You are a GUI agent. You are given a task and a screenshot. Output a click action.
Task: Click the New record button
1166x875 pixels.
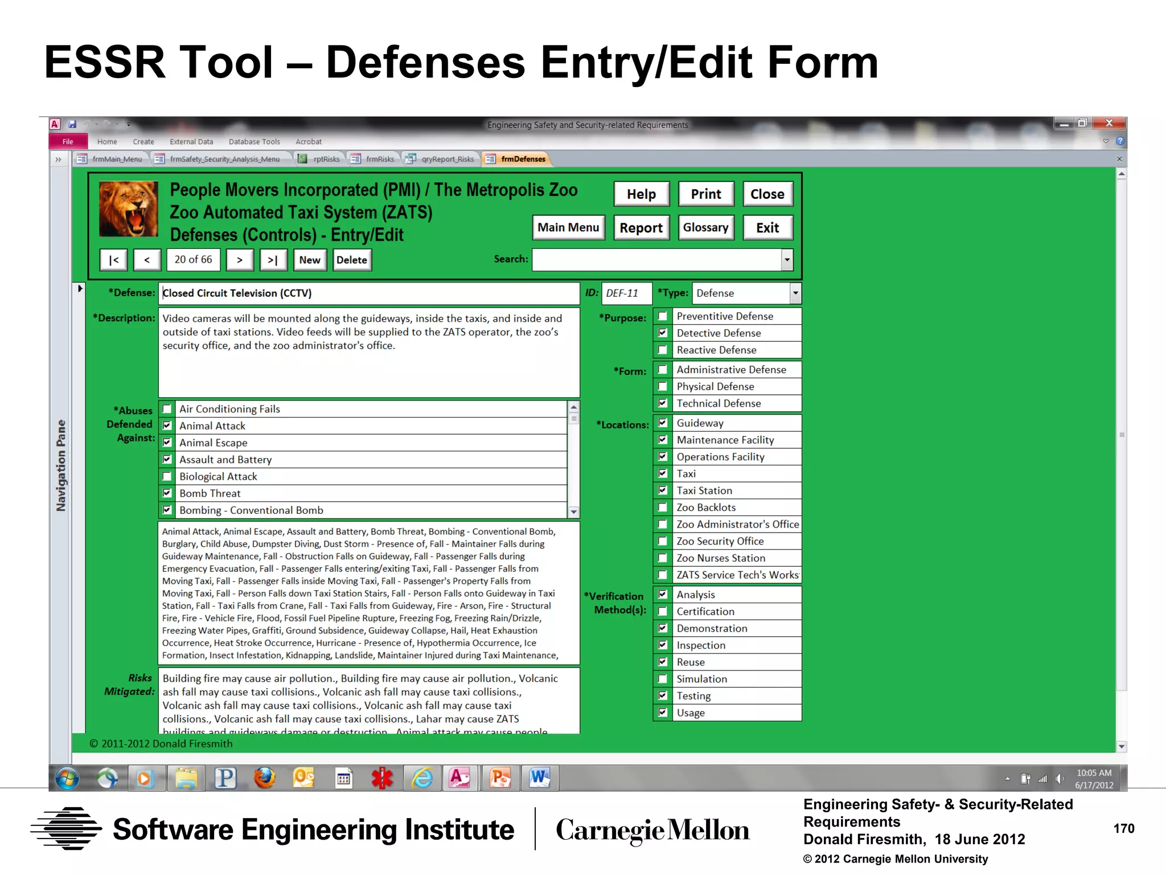coord(310,260)
